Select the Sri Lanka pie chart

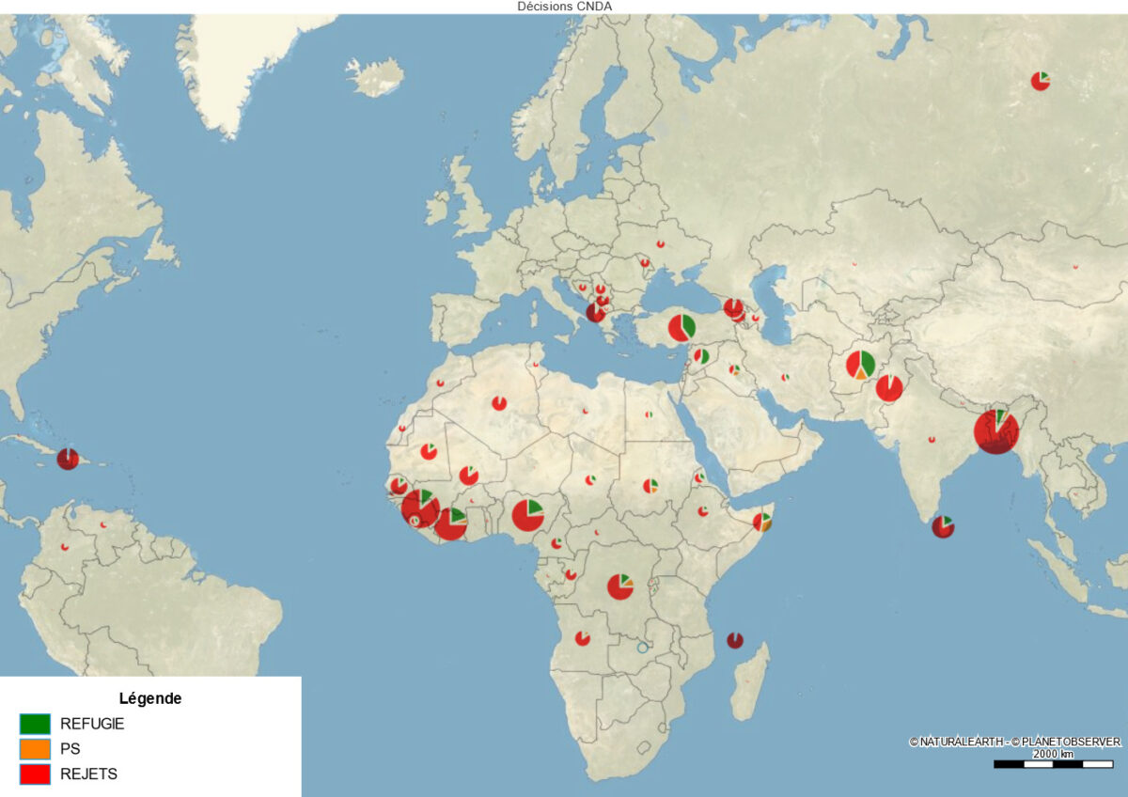pyautogui.click(x=943, y=526)
